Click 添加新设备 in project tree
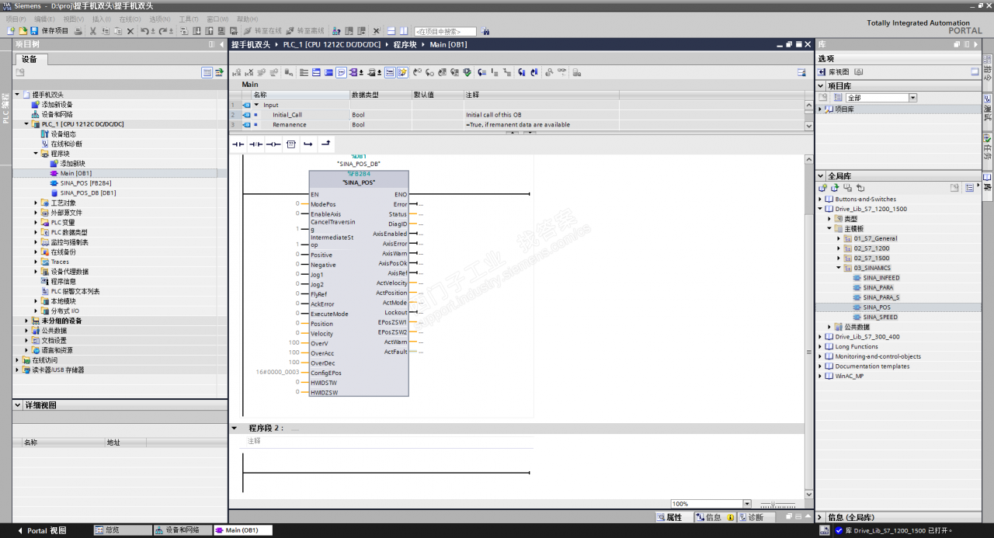This screenshot has width=994, height=538. pos(57,105)
